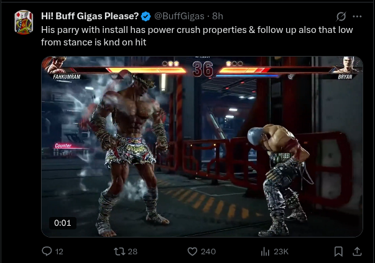View tweet analytics bar chart icon
375x263 pixels.
pos(265,252)
